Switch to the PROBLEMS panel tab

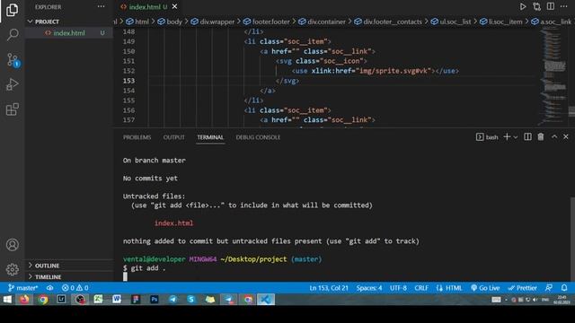pyautogui.click(x=137, y=137)
